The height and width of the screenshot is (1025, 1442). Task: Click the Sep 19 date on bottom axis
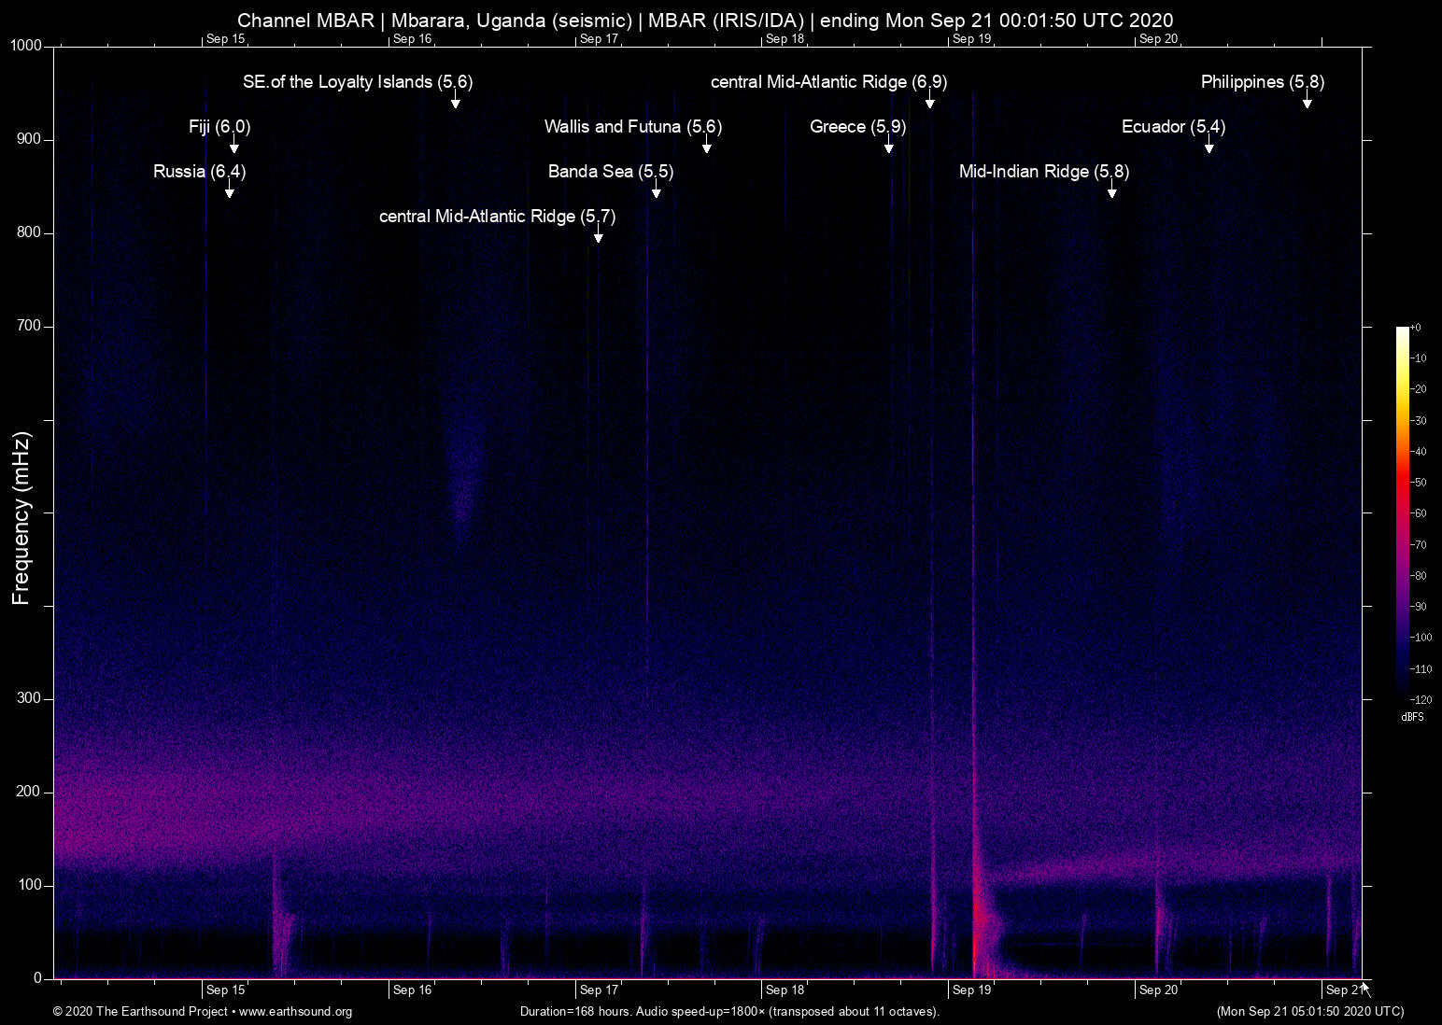coord(971,990)
